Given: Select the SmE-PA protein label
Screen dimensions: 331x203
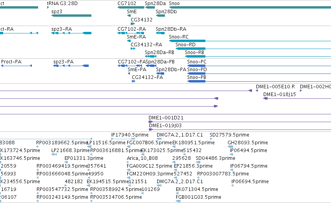Looking at the screenshot, I should click(x=137, y=70).
